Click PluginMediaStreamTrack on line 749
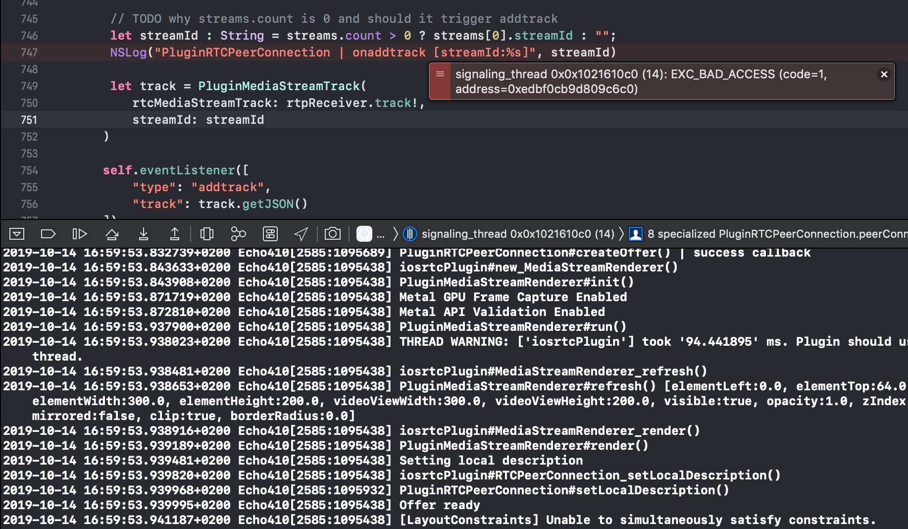The image size is (908, 529). 279,86
